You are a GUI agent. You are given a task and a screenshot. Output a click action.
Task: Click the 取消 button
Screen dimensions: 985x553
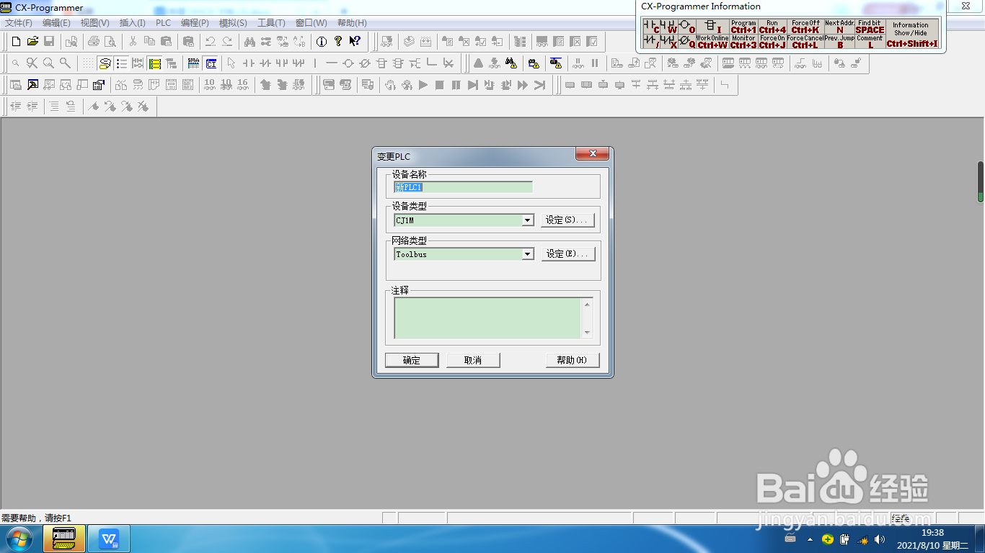[x=473, y=360]
